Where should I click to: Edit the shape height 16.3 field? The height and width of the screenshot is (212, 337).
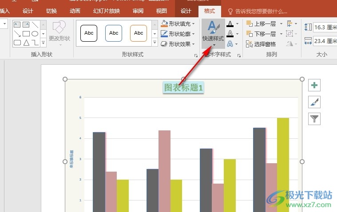pos(325,27)
